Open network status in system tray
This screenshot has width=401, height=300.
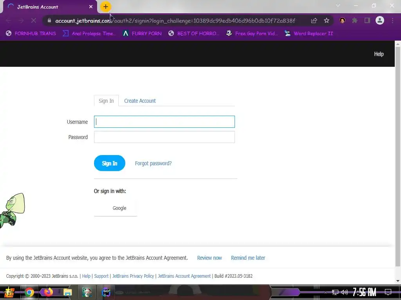(x=335, y=292)
